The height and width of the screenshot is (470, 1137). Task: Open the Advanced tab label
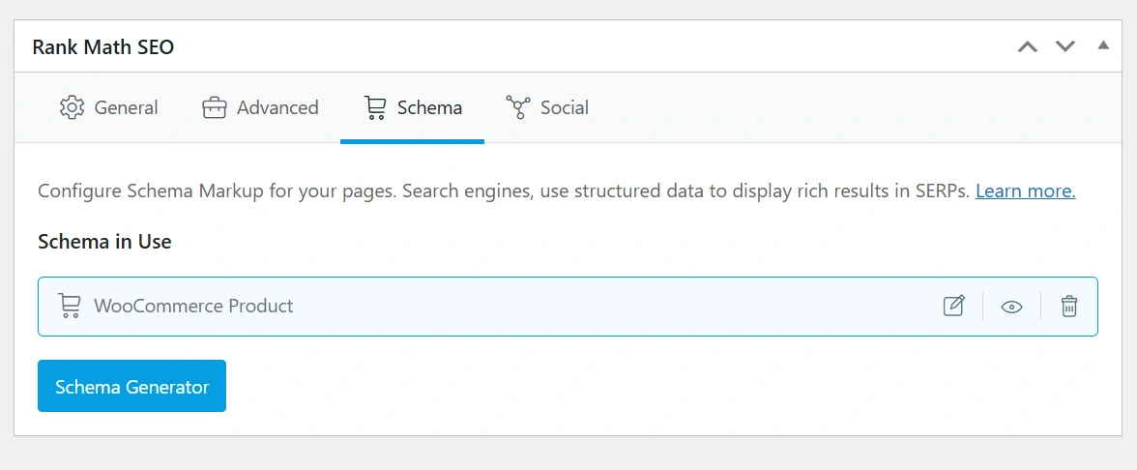click(277, 107)
